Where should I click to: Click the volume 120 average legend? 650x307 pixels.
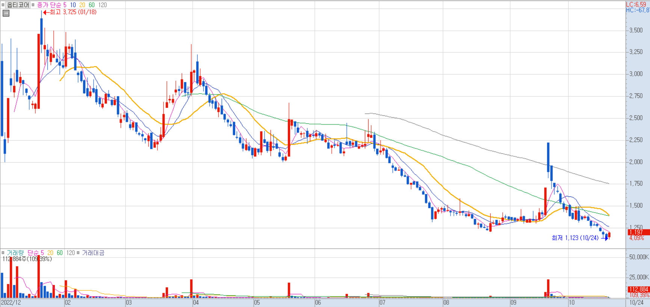tap(71, 253)
